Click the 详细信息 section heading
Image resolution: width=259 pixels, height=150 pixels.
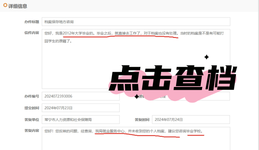point(18,6)
